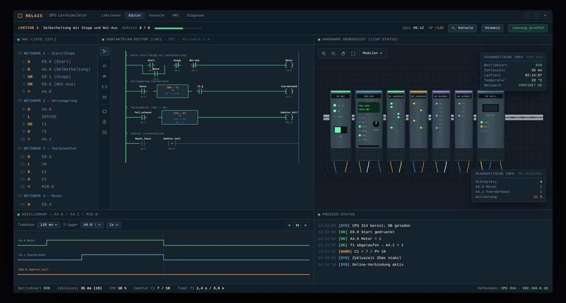Screen dimensions: 566x303
Task: Select the CP 343-1 module
Action: [x=490, y=125]
